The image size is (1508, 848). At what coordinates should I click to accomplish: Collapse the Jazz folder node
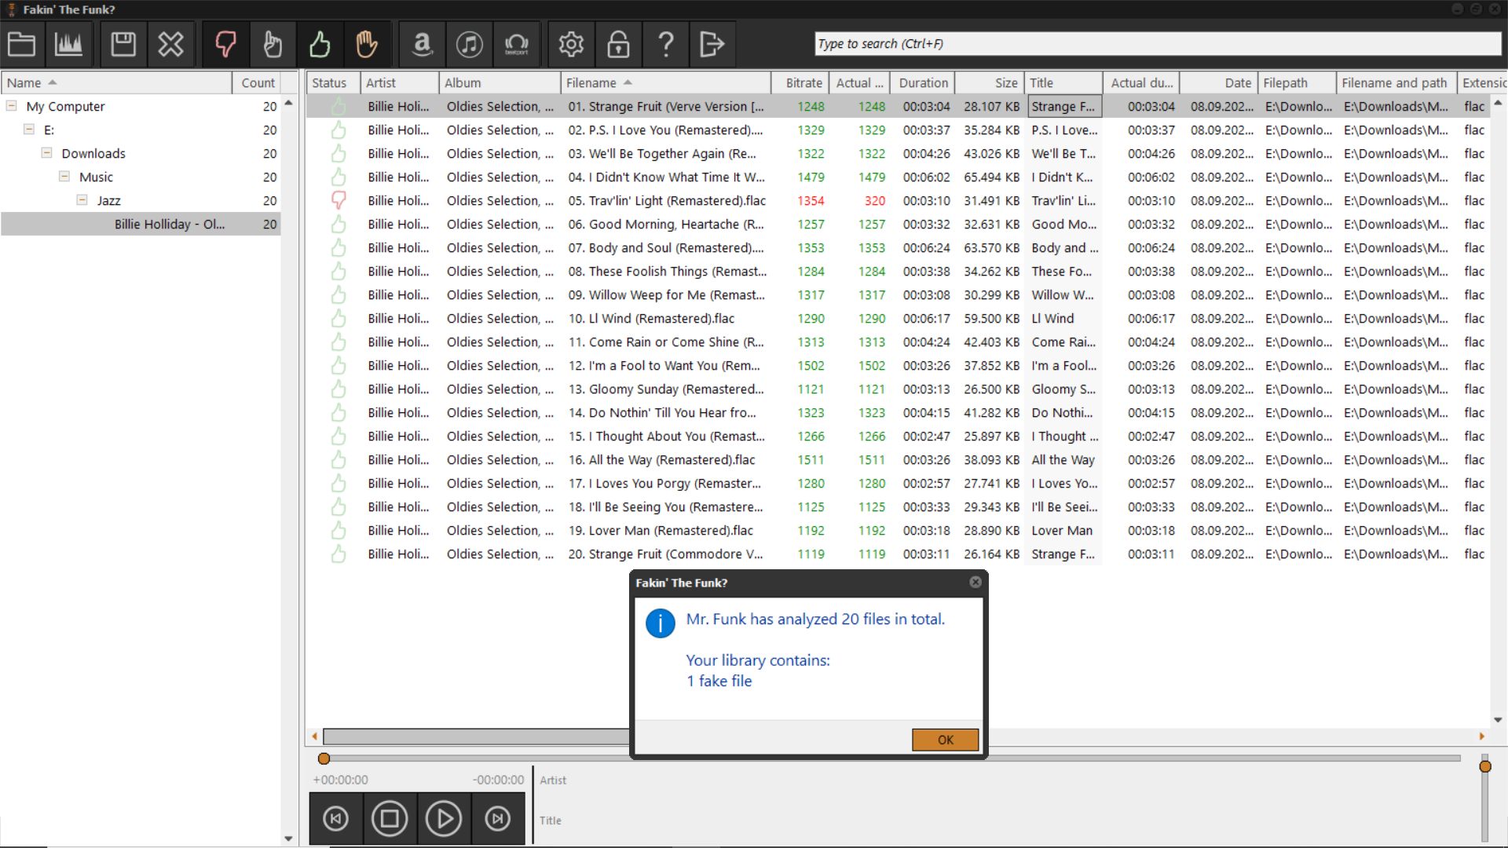coord(82,200)
